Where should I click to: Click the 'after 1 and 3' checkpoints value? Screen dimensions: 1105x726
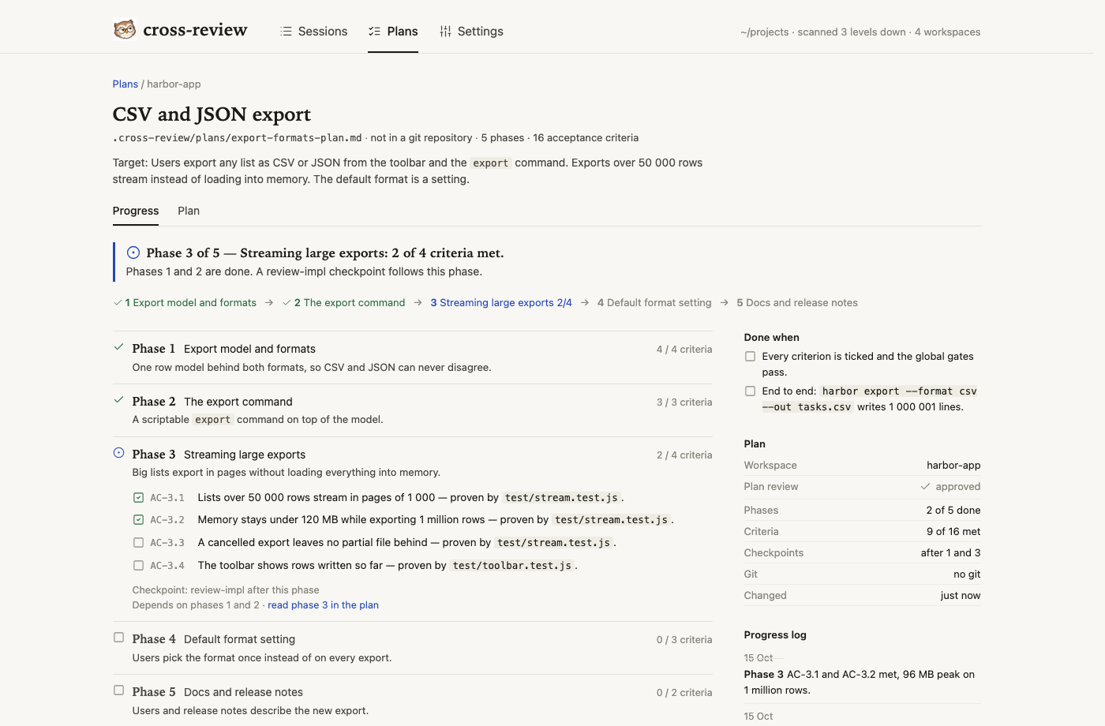(950, 553)
